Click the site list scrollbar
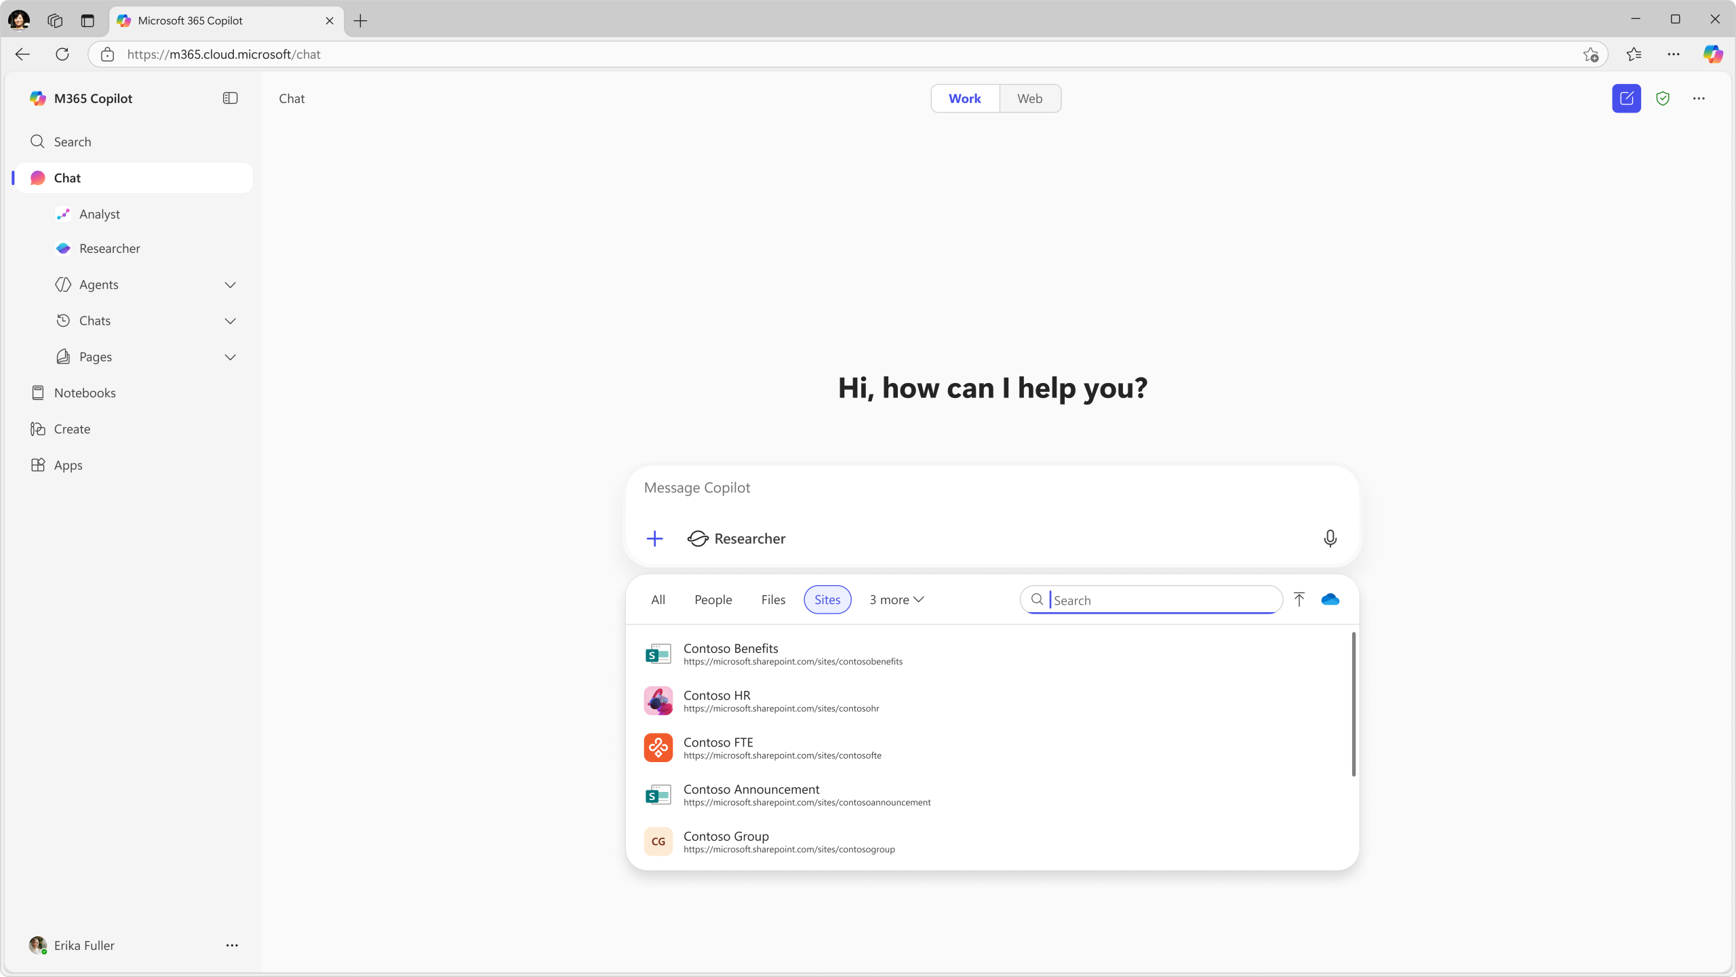 pos(1354,704)
